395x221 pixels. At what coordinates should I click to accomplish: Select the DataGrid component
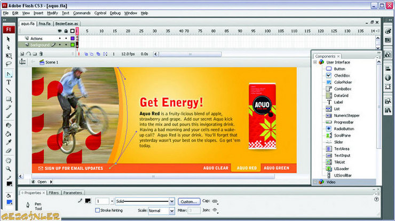[x=341, y=96]
